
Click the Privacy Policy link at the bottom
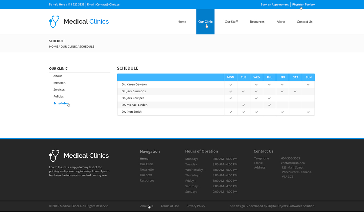click(196, 206)
